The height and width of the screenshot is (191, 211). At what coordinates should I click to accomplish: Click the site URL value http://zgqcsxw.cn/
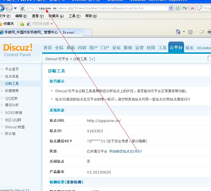pyautogui.click(x=103, y=121)
